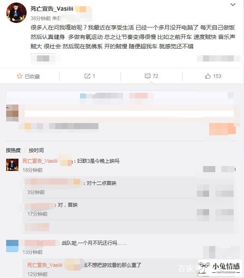
Task: Open commenter avatar beside 妇联3 comment
Action: [x=12, y=165]
